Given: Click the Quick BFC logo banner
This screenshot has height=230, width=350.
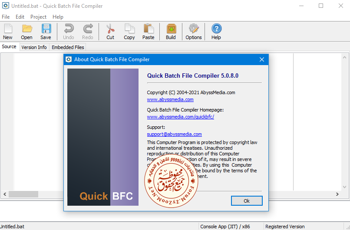Looking at the screenshot, I should [x=103, y=137].
